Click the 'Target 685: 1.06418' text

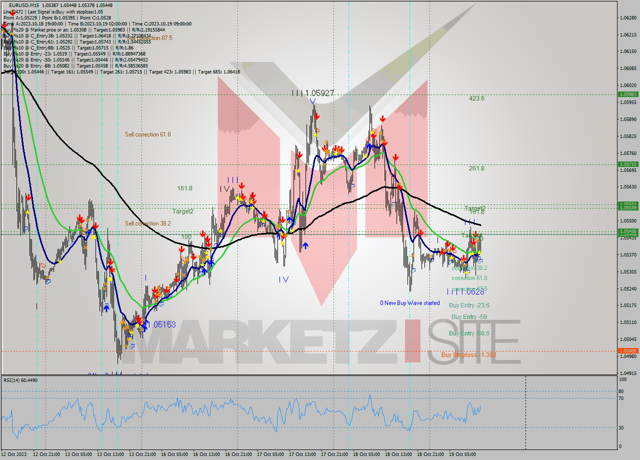pyautogui.click(x=219, y=72)
